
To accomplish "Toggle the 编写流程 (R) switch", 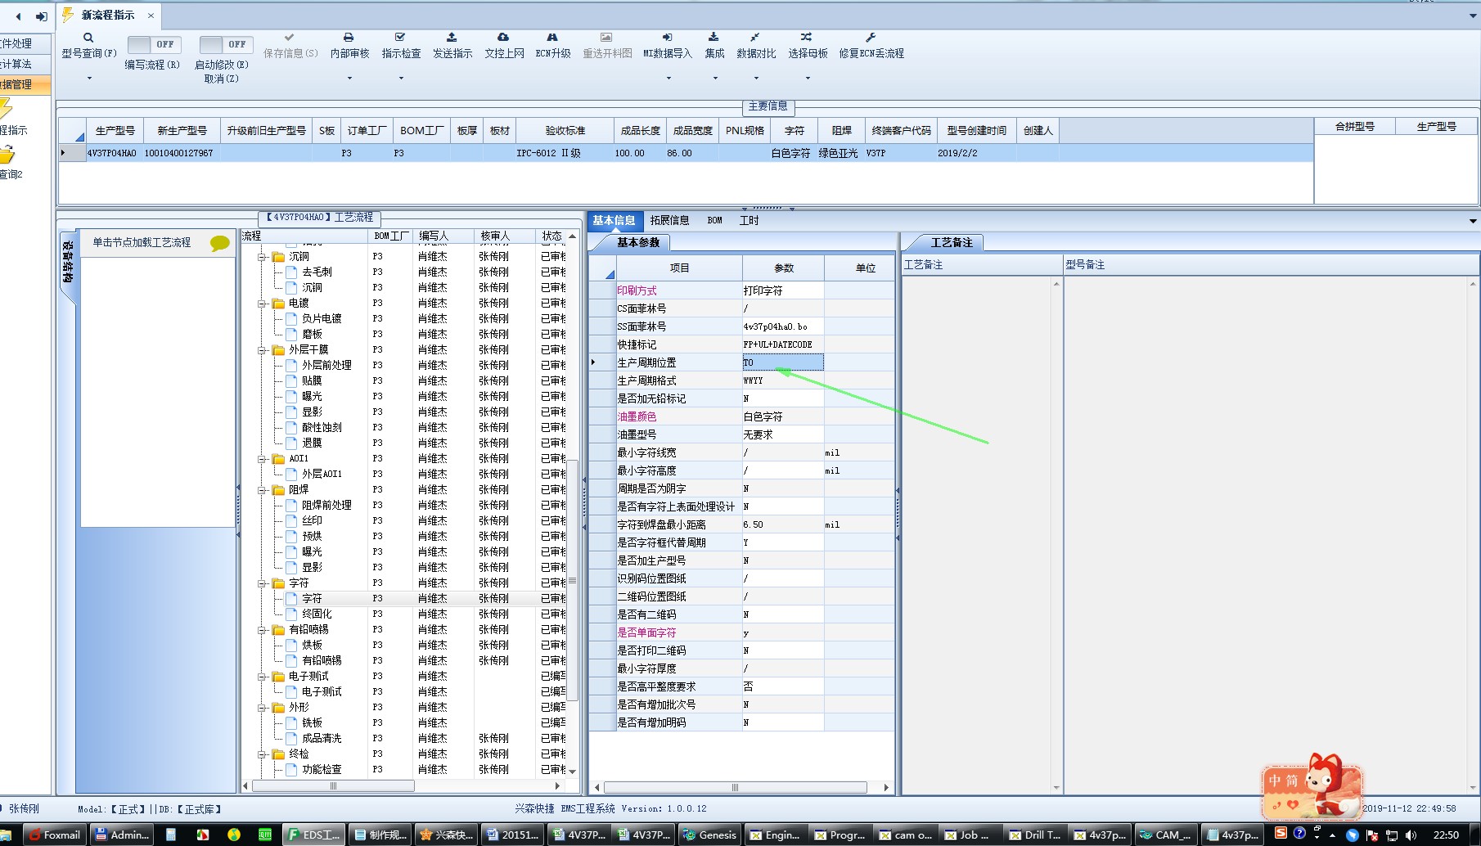I will [153, 44].
